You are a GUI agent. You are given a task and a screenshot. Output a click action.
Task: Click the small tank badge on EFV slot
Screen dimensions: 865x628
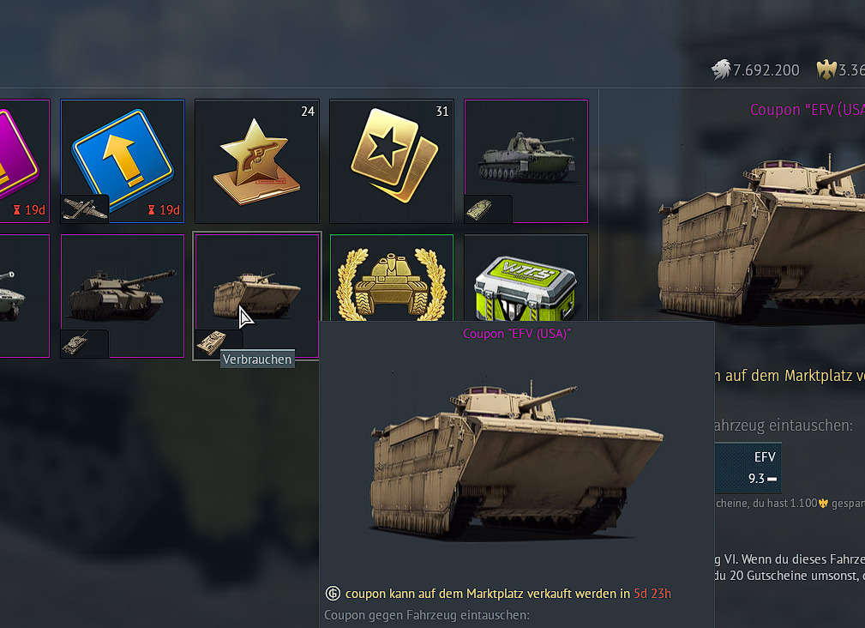click(x=211, y=342)
